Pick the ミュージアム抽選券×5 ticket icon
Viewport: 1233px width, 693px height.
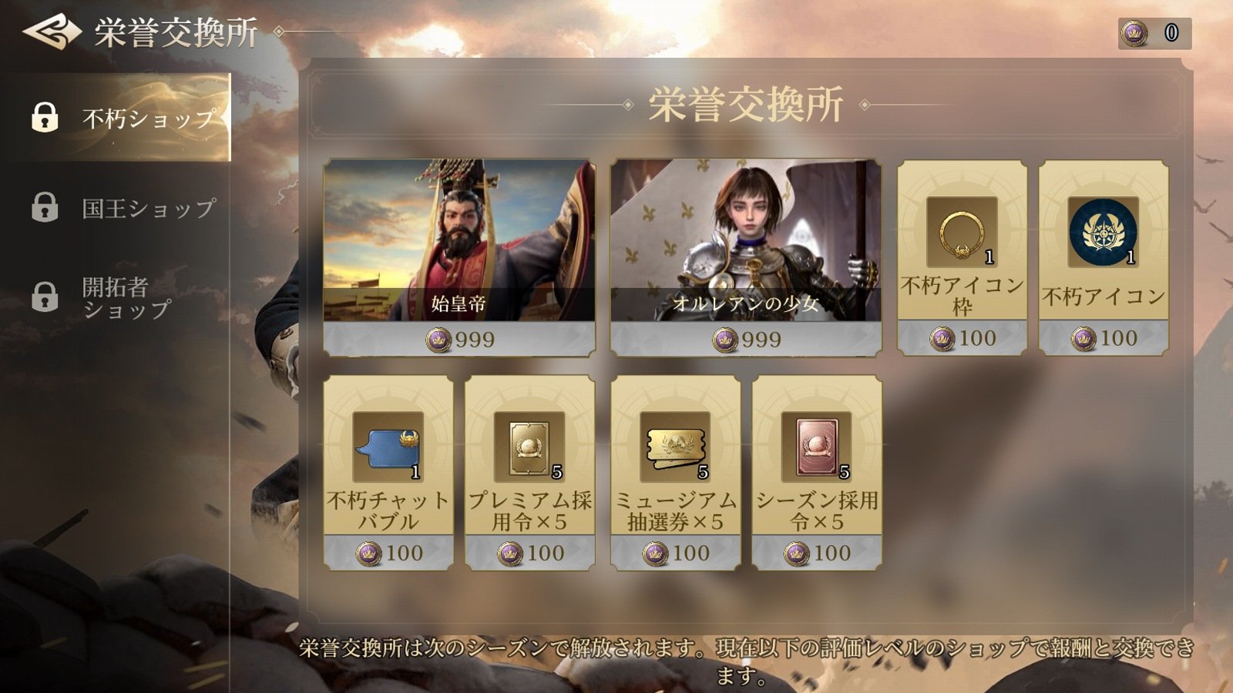676,447
